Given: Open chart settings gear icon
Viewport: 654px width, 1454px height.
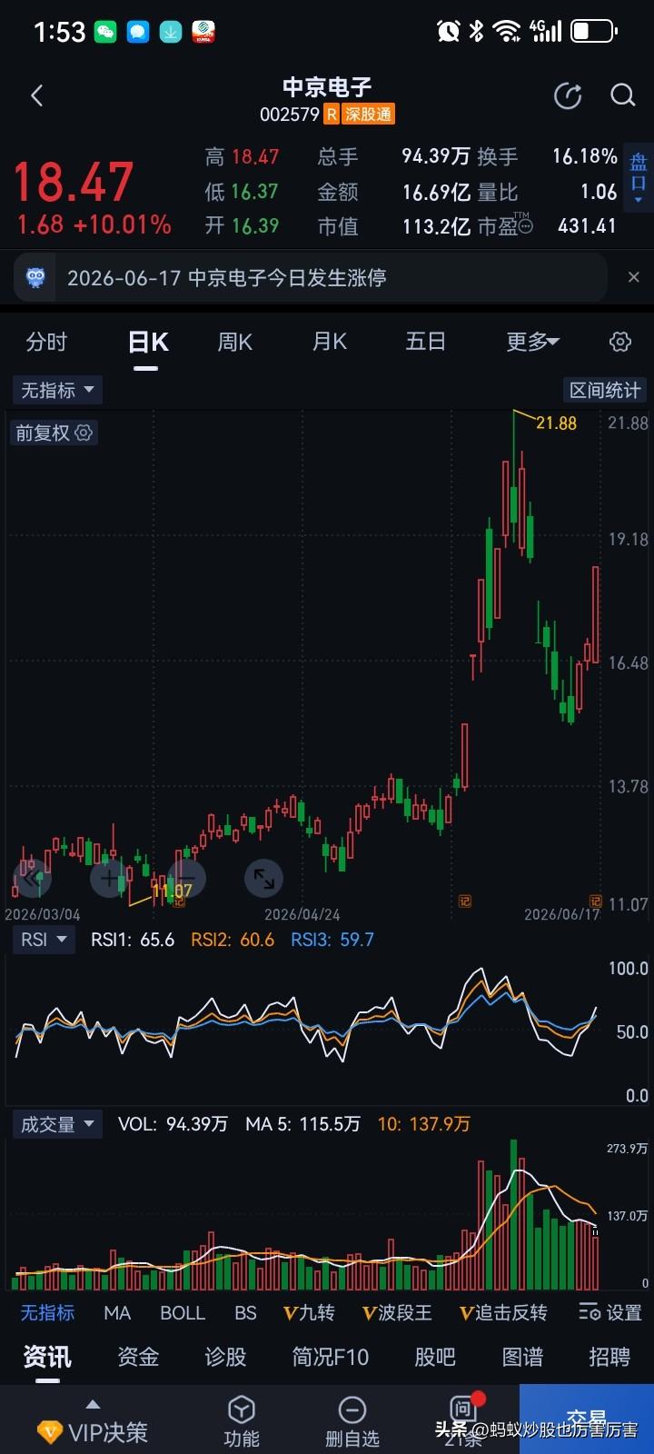Looking at the screenshot, I should click(619, 342).
